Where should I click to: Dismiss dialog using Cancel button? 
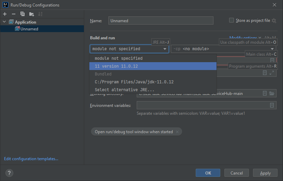[x=236, y=173]
